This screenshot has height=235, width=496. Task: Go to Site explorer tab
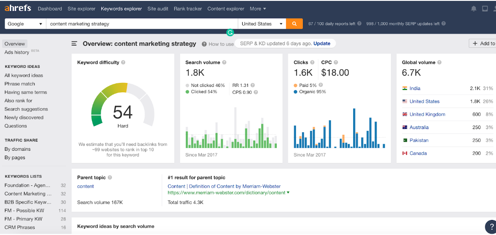coord(81,8)
